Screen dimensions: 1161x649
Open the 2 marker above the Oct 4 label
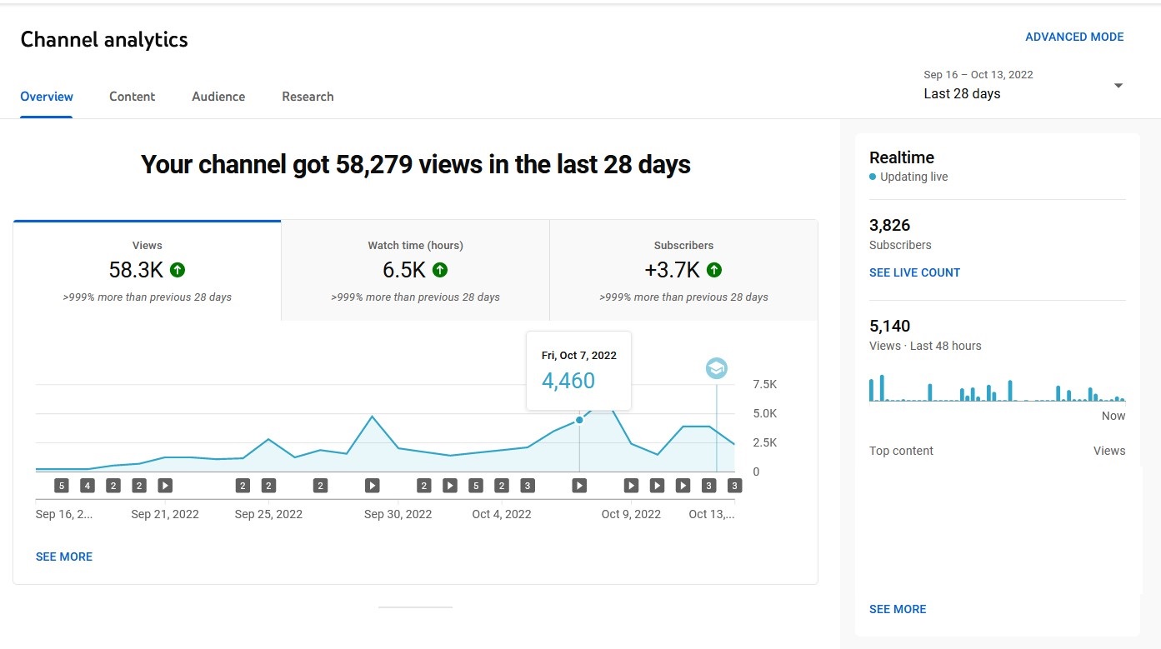coord(502,486)
